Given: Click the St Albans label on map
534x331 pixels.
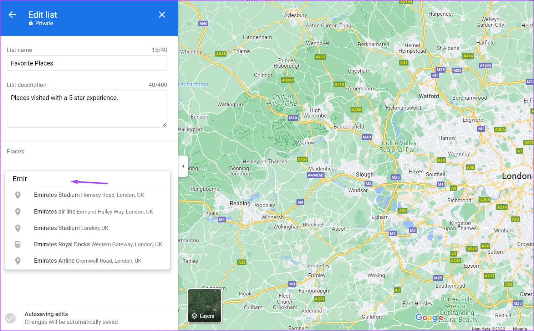Looking at the screenshot, I should point(448,48).
